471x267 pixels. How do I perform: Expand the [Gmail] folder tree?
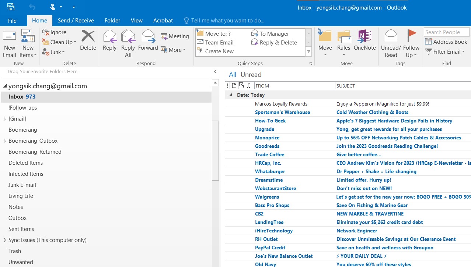pos(4,118)
